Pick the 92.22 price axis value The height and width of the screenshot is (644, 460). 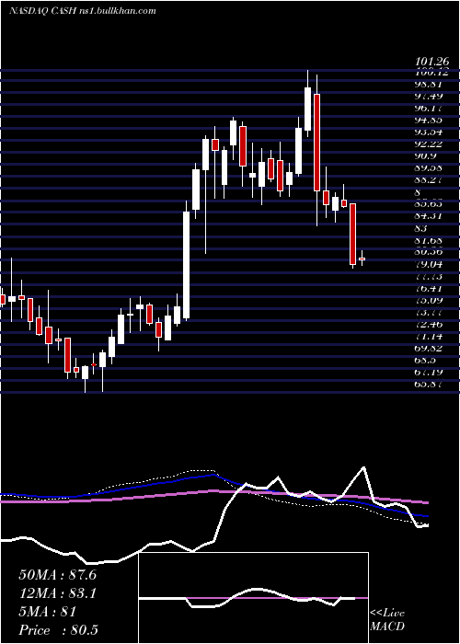point(430,144)
